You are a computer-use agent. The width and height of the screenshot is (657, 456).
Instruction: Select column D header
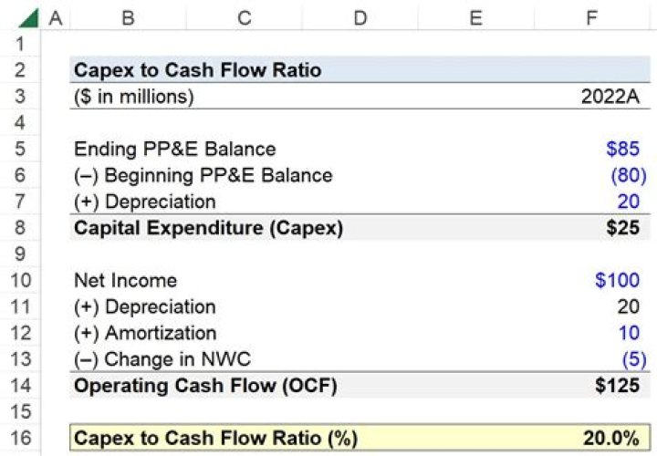(360, 16)
